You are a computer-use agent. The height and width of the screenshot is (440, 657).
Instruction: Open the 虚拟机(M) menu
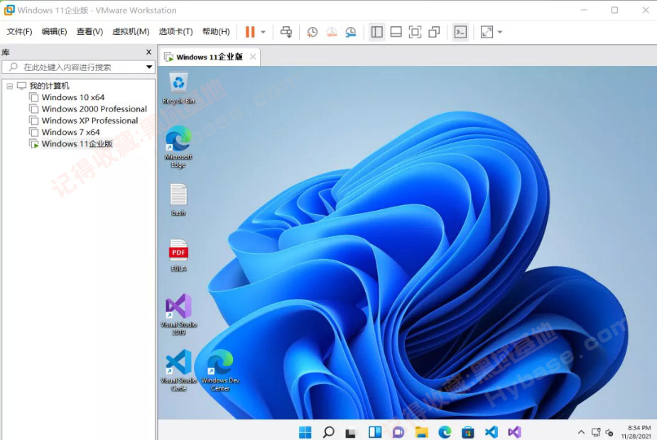[131, 32]
